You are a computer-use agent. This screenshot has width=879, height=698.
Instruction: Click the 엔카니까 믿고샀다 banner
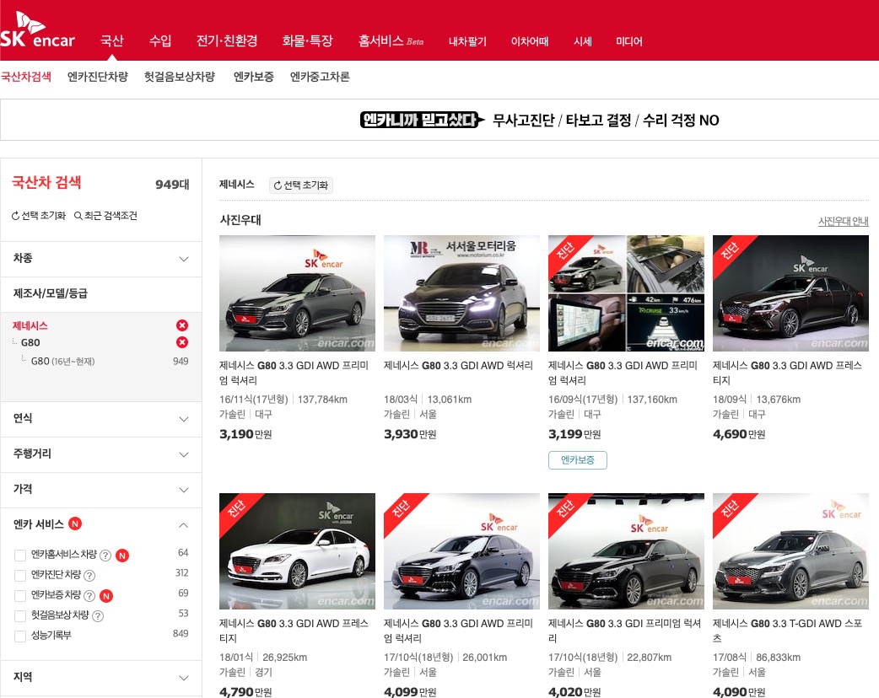pos(540,120)
